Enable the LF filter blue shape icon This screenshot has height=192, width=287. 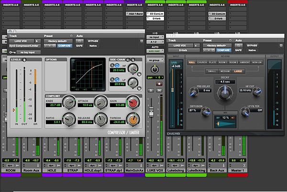[x=117, y=79]
